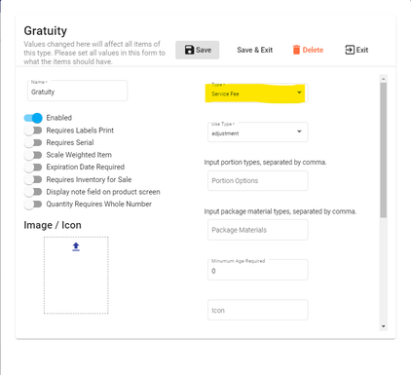Click the Name field containing Gratuity
Image resolution: width=411 pixels, height=375 pixels.
click(77, 91)
